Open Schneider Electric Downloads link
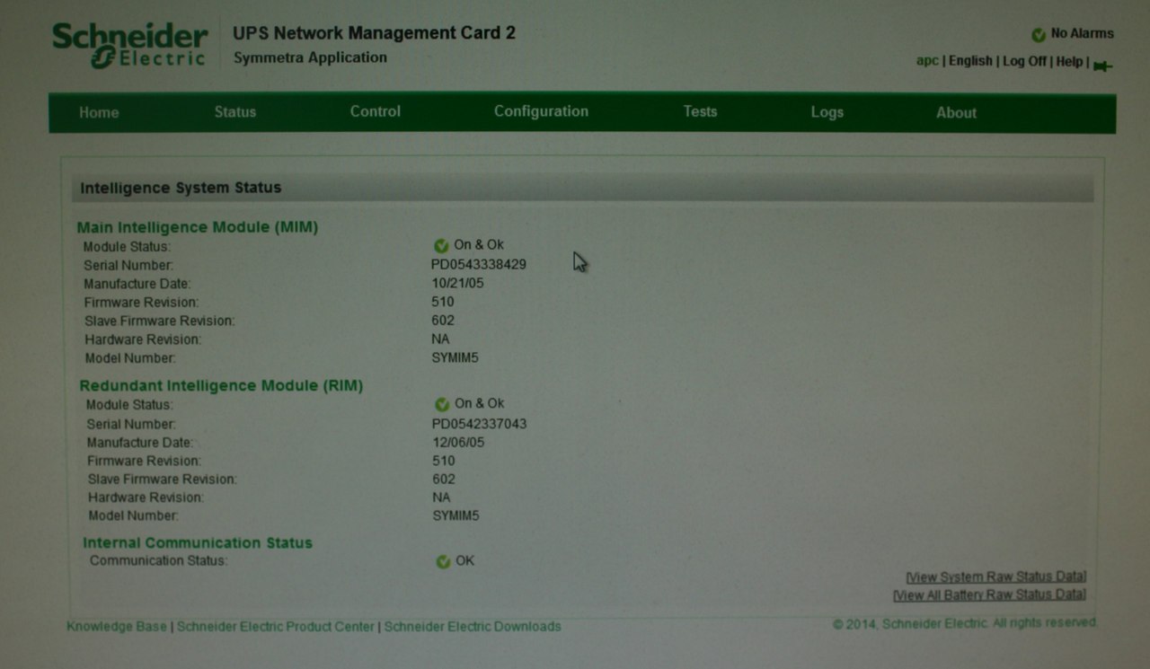Viewport: 1150px width, 669px height. pyautogui.click(x=473, y=627)
